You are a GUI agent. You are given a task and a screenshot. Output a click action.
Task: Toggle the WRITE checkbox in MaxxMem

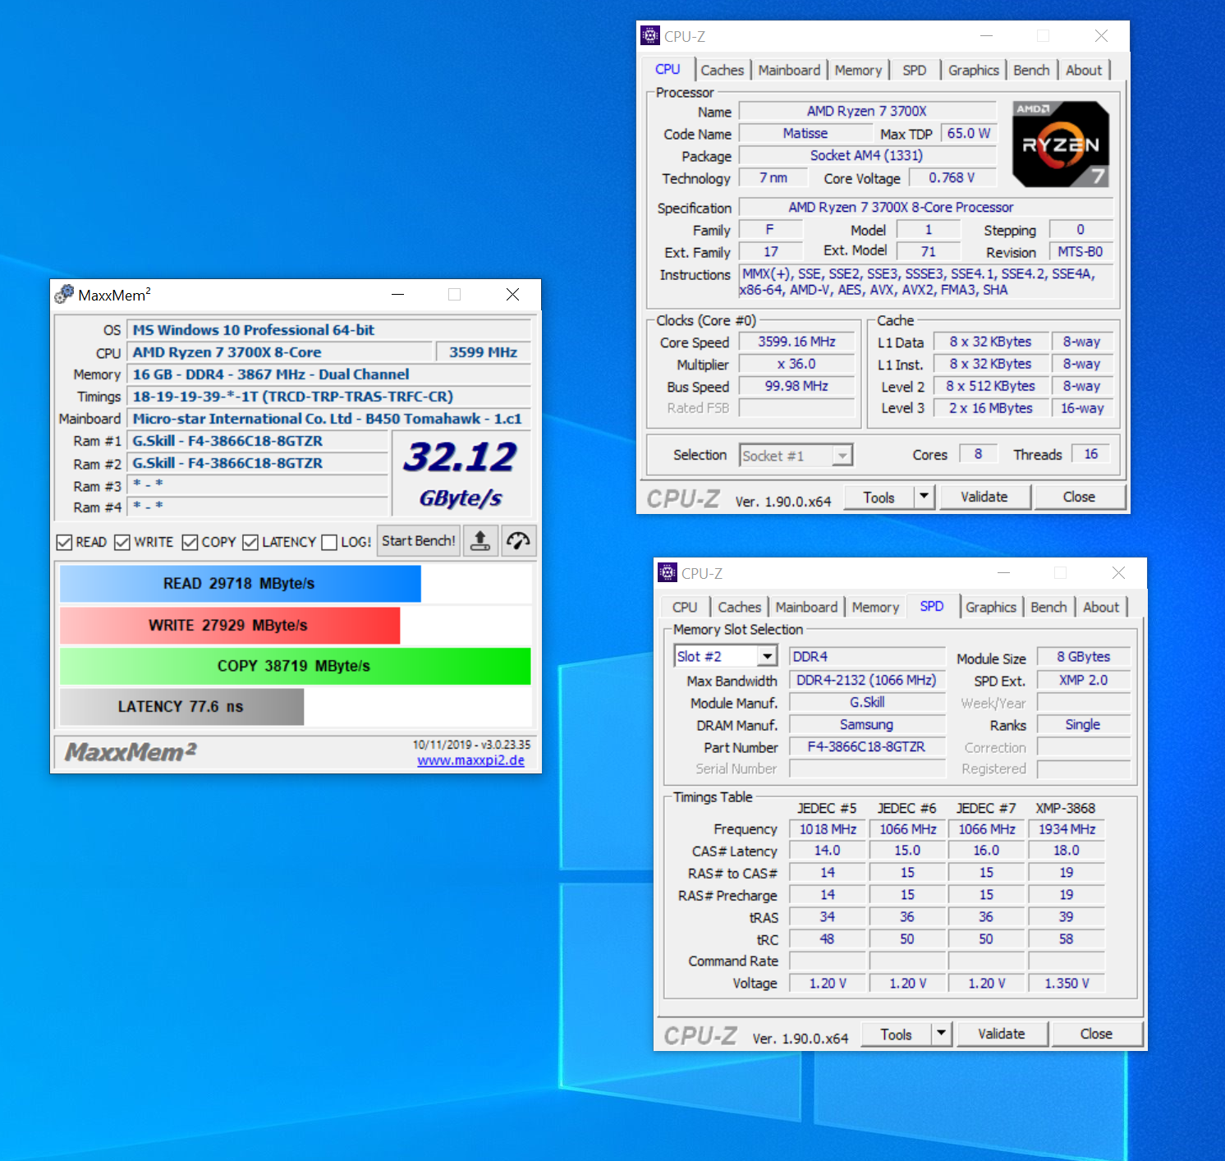122,543
